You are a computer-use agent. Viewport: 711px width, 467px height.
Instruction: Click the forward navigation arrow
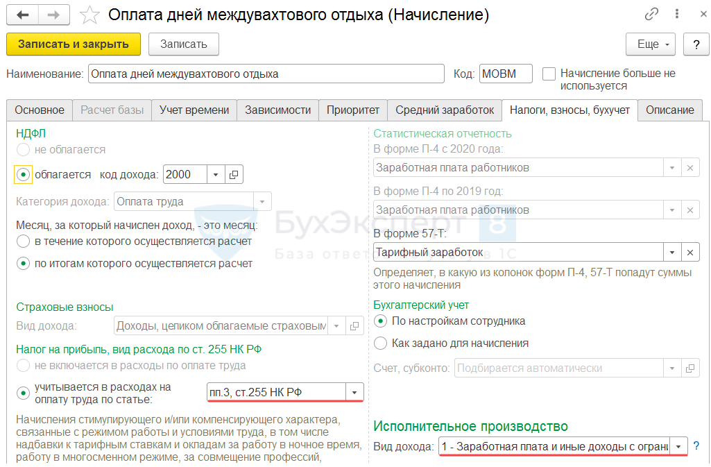[x=53, y=15]
